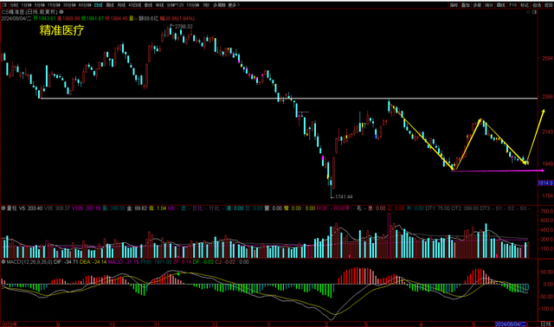Select the 分钟*120 period
554x327 pixels.
coord(175,5)
